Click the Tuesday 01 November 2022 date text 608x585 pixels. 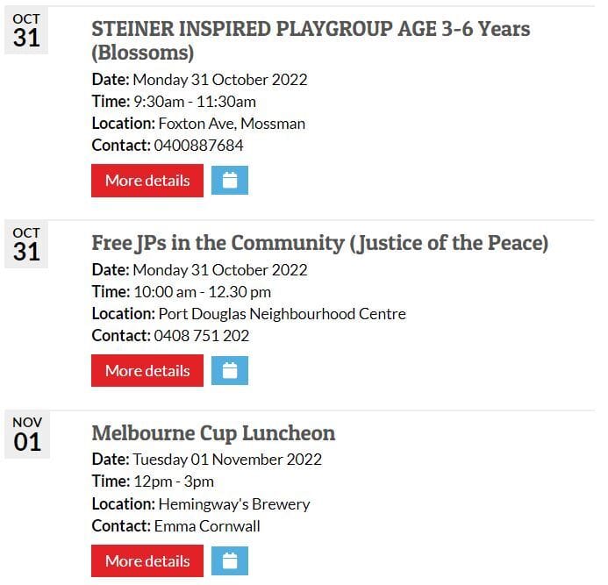pos(226,460)
